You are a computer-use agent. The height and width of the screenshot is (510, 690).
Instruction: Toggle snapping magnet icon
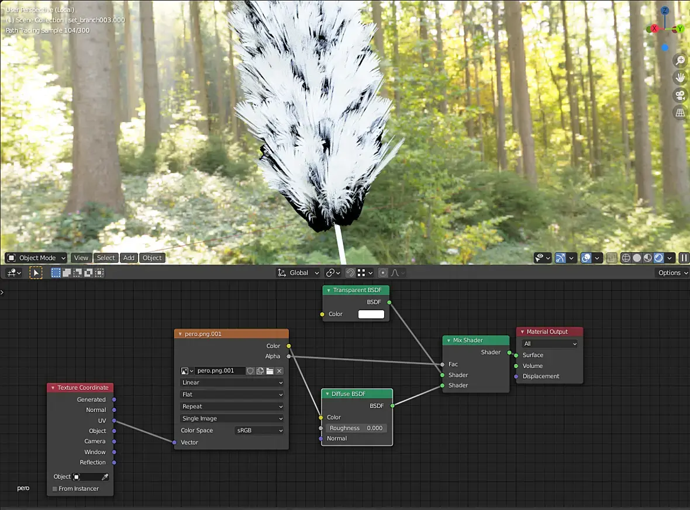point(350,273)
